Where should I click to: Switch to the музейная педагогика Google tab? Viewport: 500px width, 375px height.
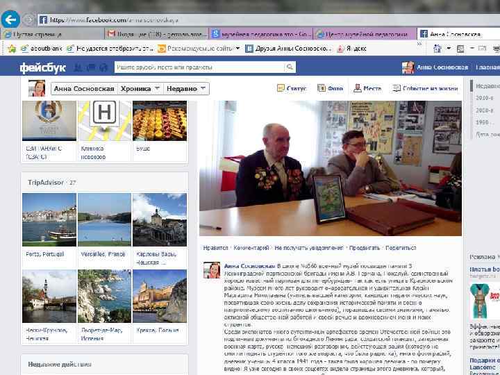(262, 34)
